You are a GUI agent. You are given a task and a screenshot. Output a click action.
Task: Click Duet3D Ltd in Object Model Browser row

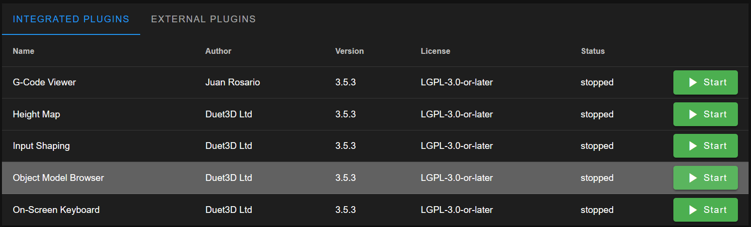[229, 178]
